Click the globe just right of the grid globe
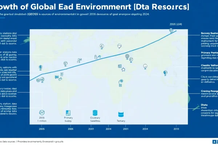This screenshot has height=145, width=218. (131, 60)
